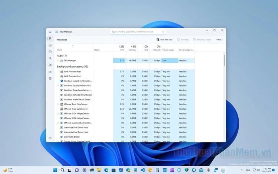The height and width of the screenshot is (174, 278).
Task: Expand Windows Security Health Service row
Action: point(58,86)
